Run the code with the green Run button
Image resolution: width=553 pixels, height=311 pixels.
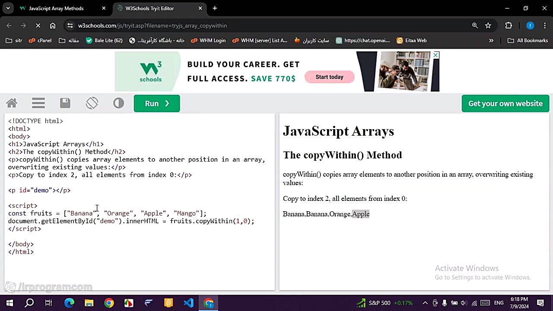(157, 103)
